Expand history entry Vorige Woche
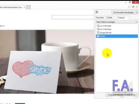Image resolution: width=139 pixels, height=104 pixels. [x=117, y=33]
